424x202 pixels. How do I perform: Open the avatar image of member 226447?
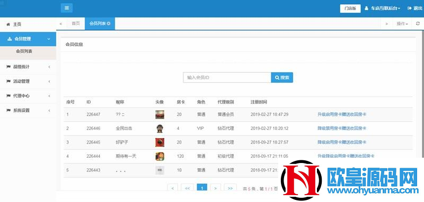160,114
